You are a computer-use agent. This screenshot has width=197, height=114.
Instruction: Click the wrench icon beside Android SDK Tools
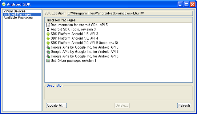pos(48,29)
